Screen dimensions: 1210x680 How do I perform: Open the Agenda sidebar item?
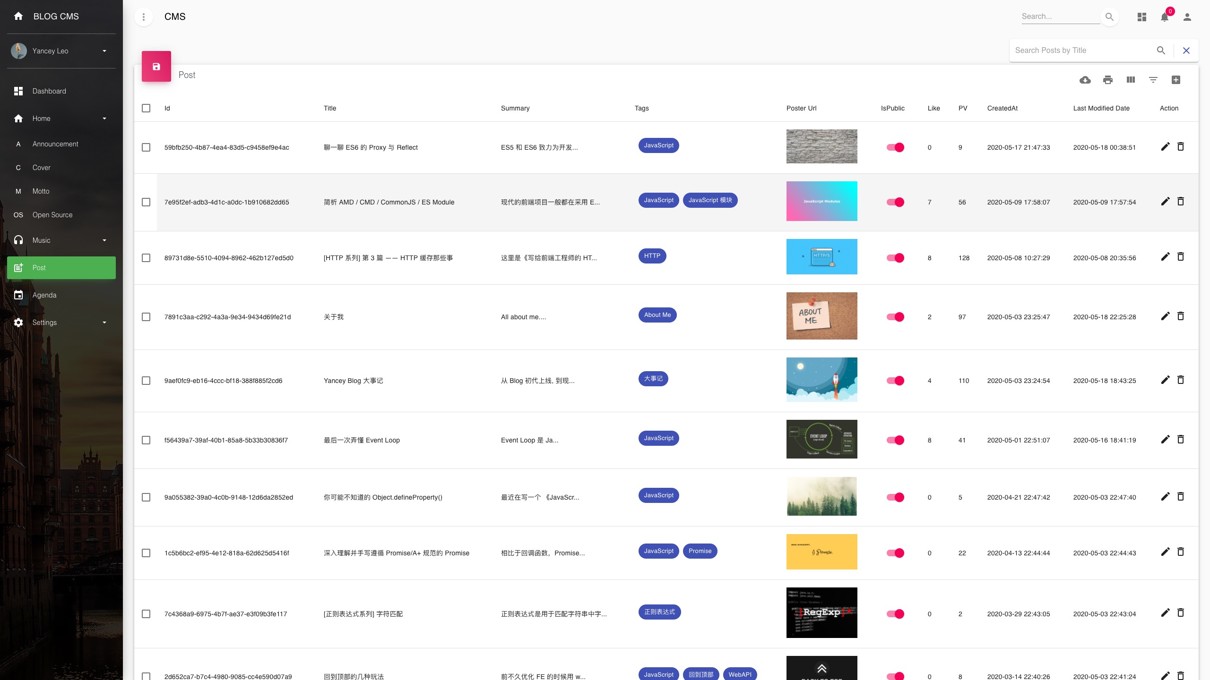point(44,295)
